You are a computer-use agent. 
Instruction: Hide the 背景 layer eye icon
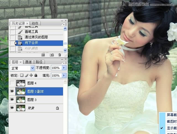[x=12, y=108]
